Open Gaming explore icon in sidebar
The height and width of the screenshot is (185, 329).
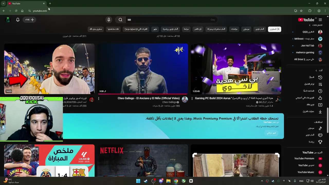click(320, 135)
